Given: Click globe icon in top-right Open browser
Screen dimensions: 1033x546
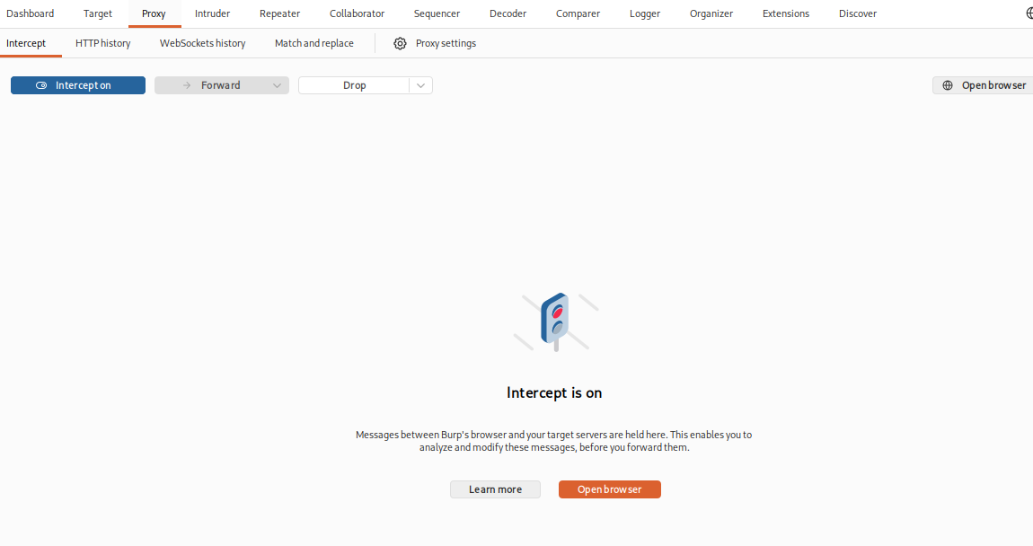Looking at the screenshot, I should point(948,85).
